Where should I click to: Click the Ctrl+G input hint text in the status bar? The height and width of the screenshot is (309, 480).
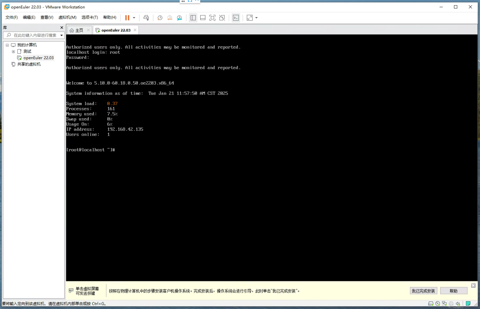[x=54, y=304]
